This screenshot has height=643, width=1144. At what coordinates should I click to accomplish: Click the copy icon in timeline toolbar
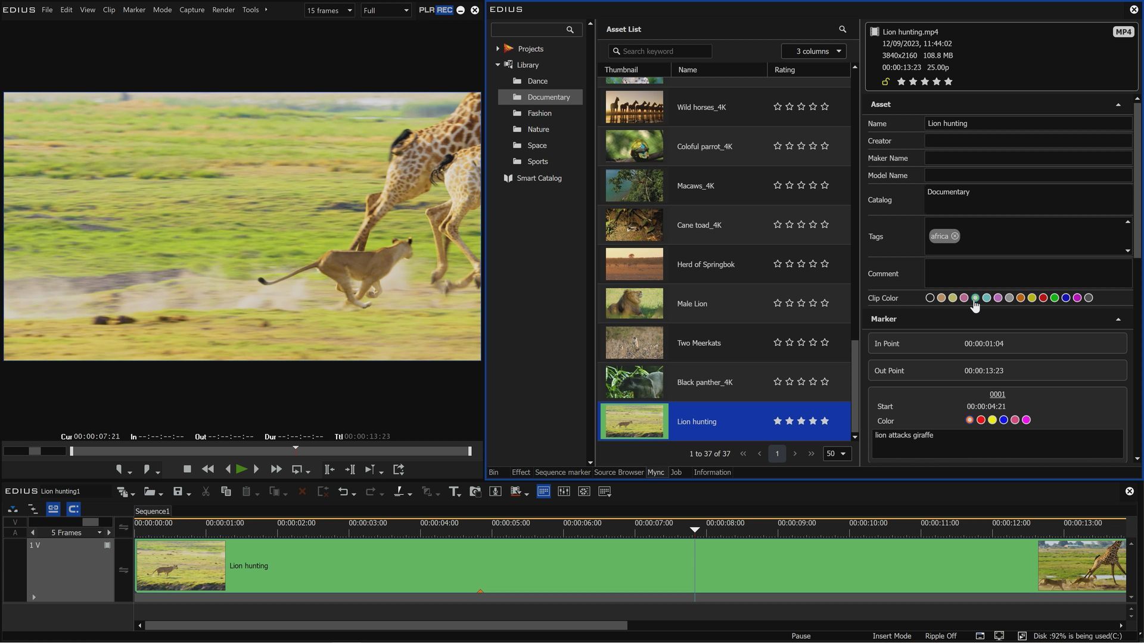tap(226, 492)
